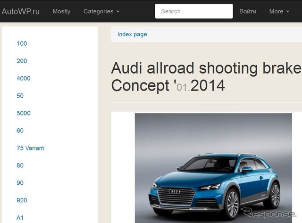The width and height of the screenshot is (302, 223).
Task: Expand the More dropdown menu
Action: (279, 11)
